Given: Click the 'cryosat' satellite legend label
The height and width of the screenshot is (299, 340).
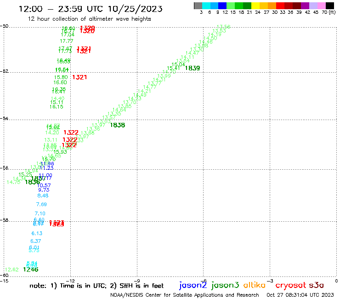Looking at the screenshot, I should [291, 285].
